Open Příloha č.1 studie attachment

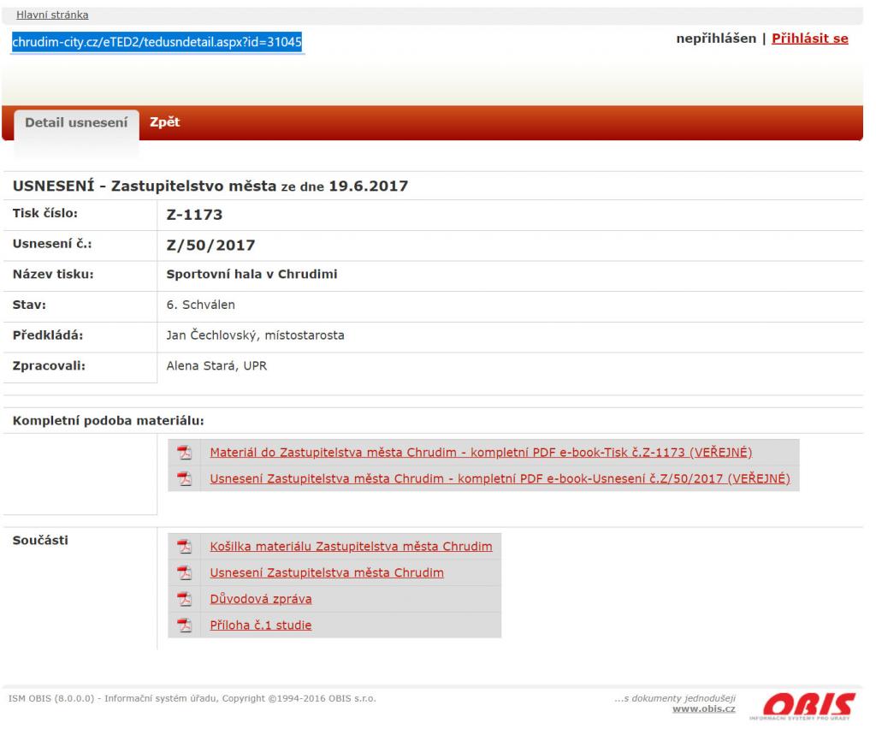click(x=261, y=625)
